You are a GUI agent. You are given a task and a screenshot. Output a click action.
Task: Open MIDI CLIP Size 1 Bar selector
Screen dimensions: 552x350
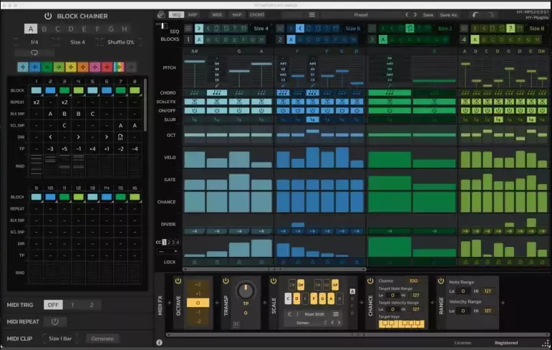click(x=60, y=339)
